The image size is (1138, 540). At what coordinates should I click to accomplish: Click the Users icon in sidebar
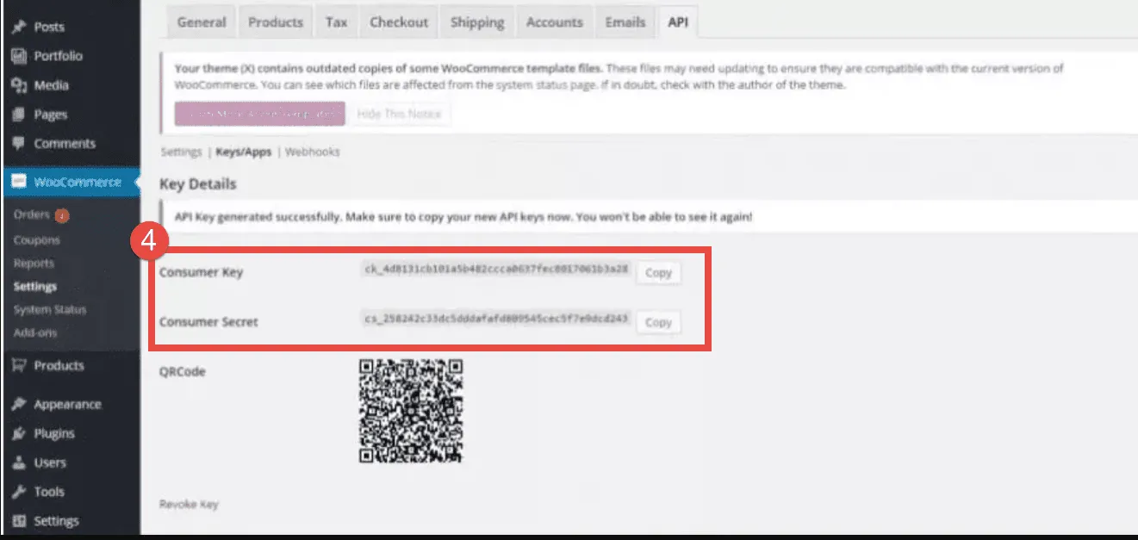click(x=18, y=463)
